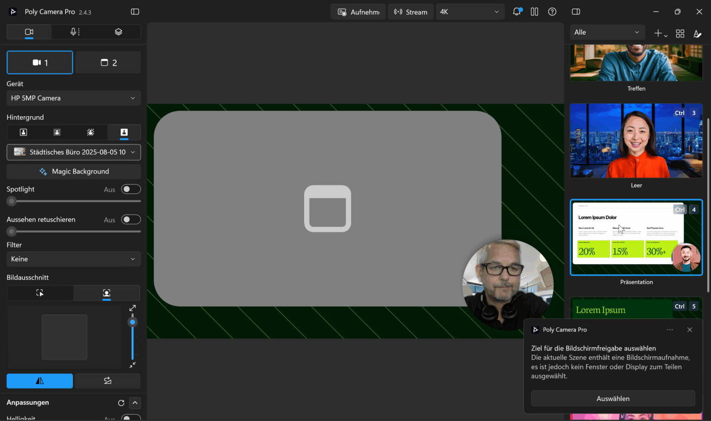Close the Poly Camera Pro notification
711x421 pixels.
690,330
